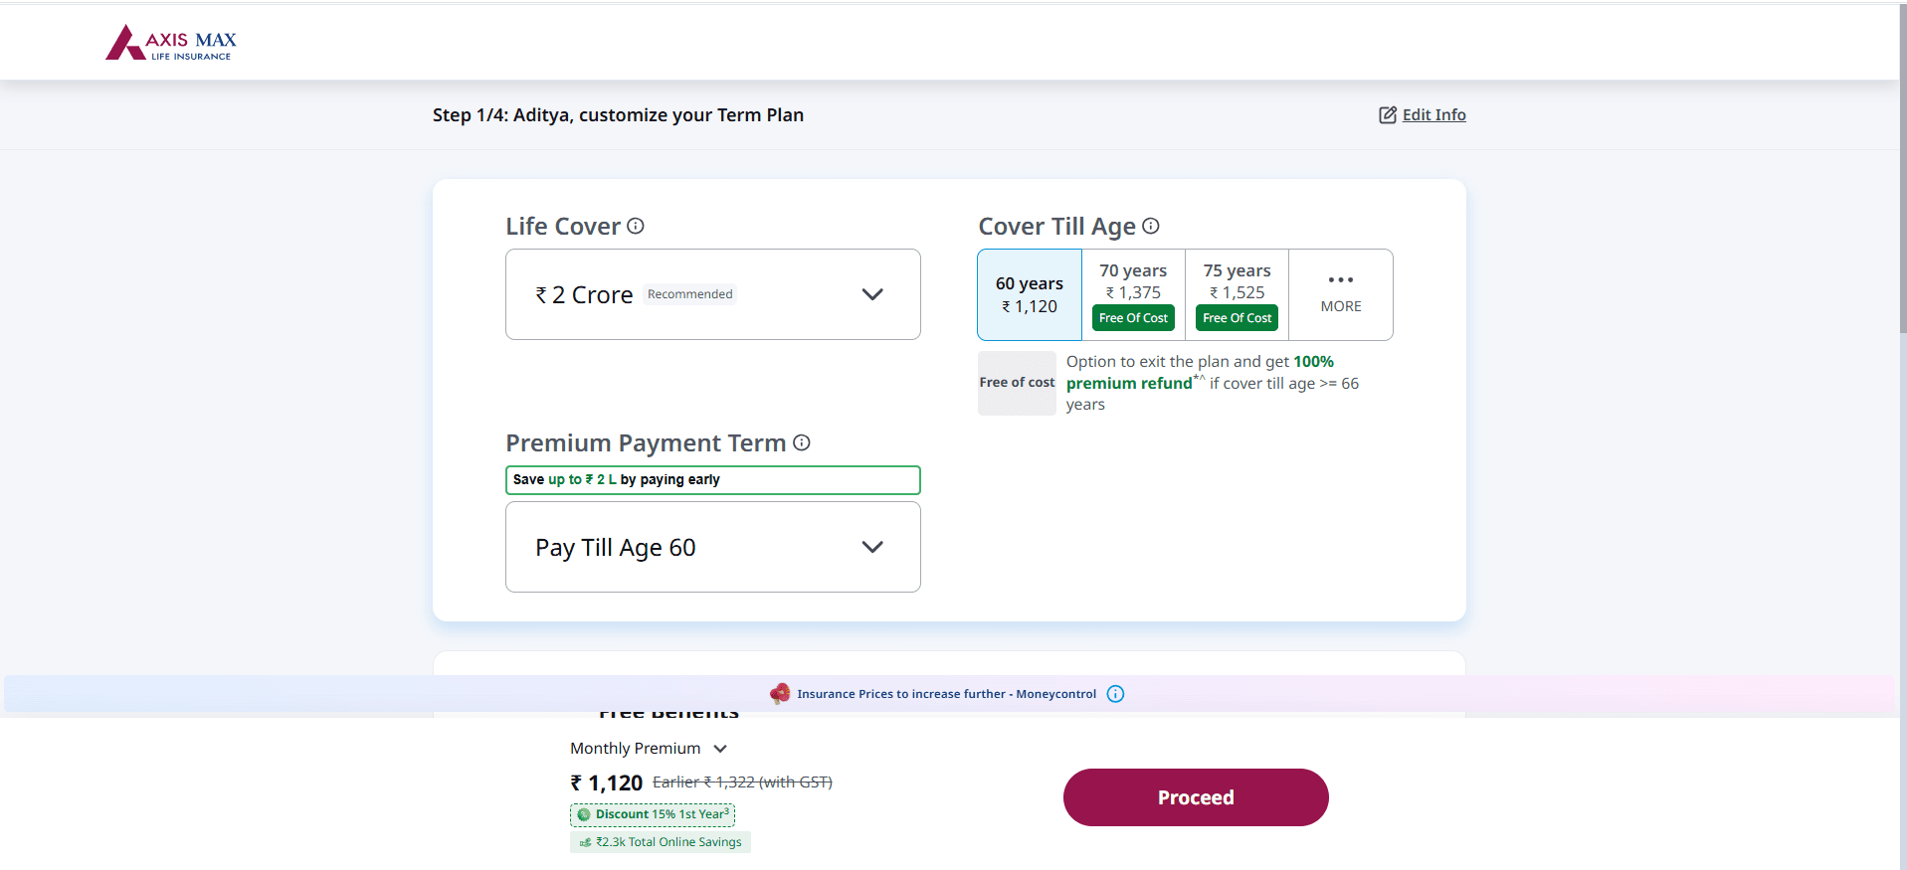Click the Axis Max Life Insurance logo
The width and height of the screenshot is (1907, 870).
click(171, 43)
